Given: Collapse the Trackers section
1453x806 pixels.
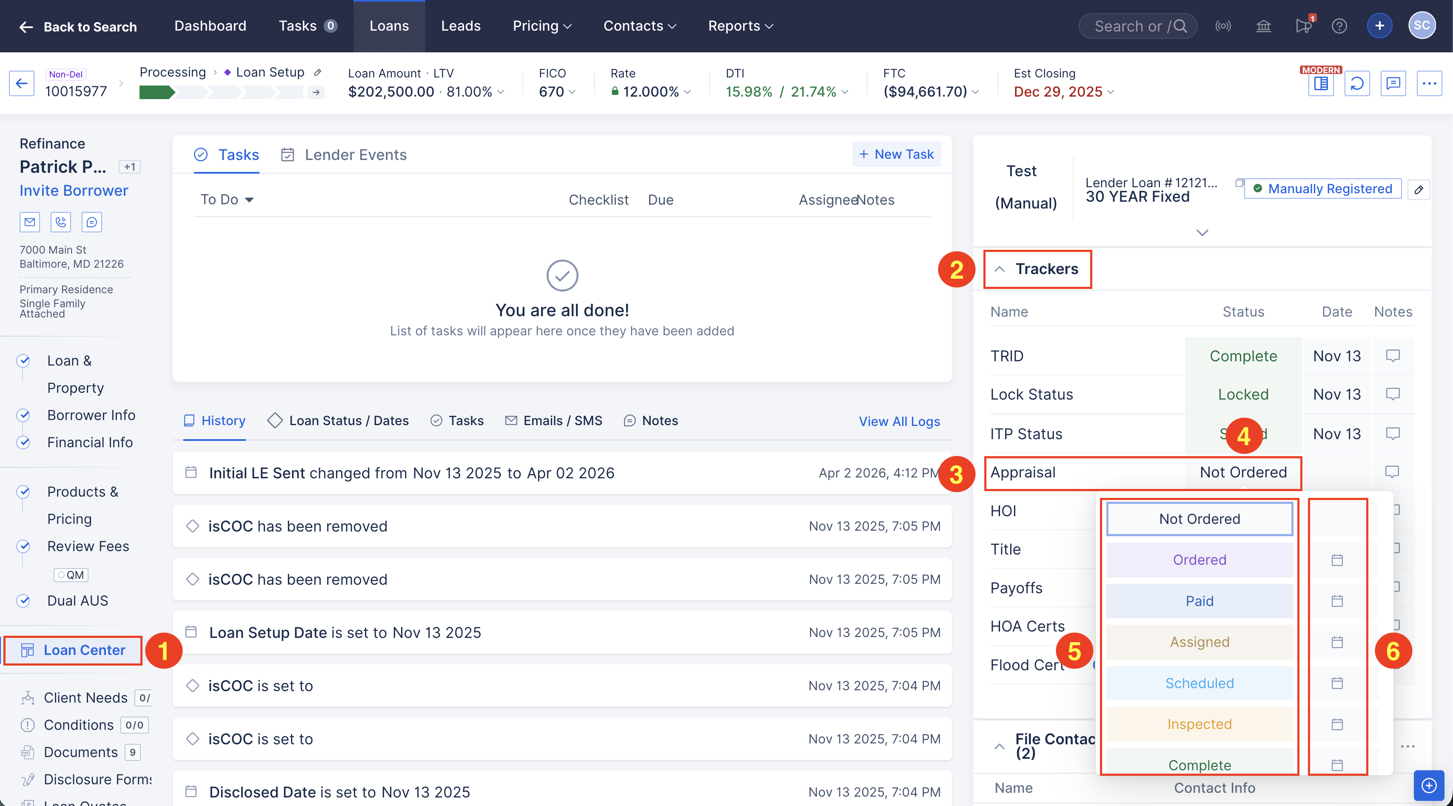Looking at the screenshot, I should 1000,269.
